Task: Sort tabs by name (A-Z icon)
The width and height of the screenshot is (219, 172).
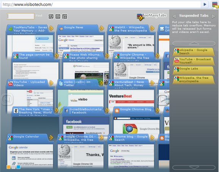Action: point(51,16)
